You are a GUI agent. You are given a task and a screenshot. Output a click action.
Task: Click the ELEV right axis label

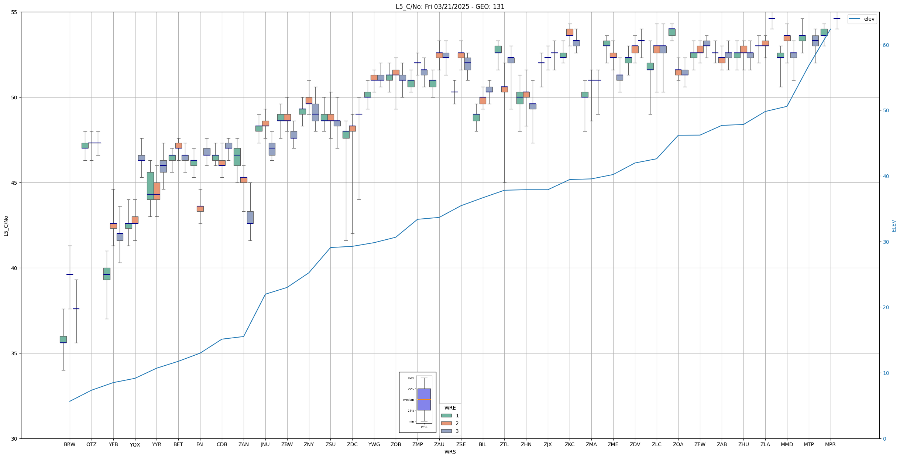click(x=894, y=226)
